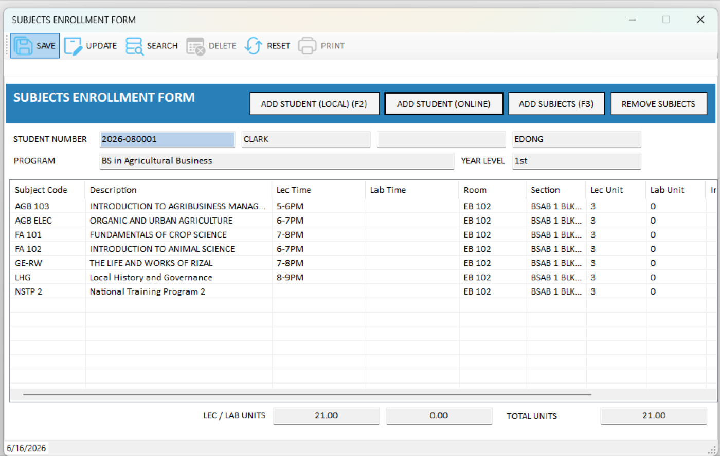720x456 pixels.
Task: Click the toolbar drag grip handle
Action: [x=7, y=46]
